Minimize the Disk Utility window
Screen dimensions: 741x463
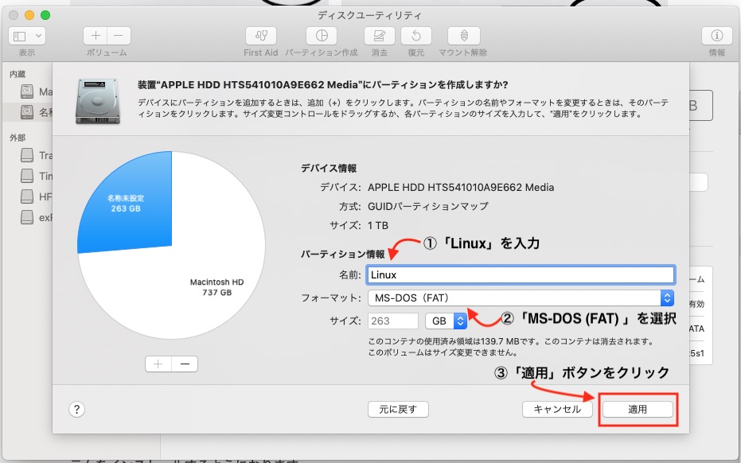(29, 15)
